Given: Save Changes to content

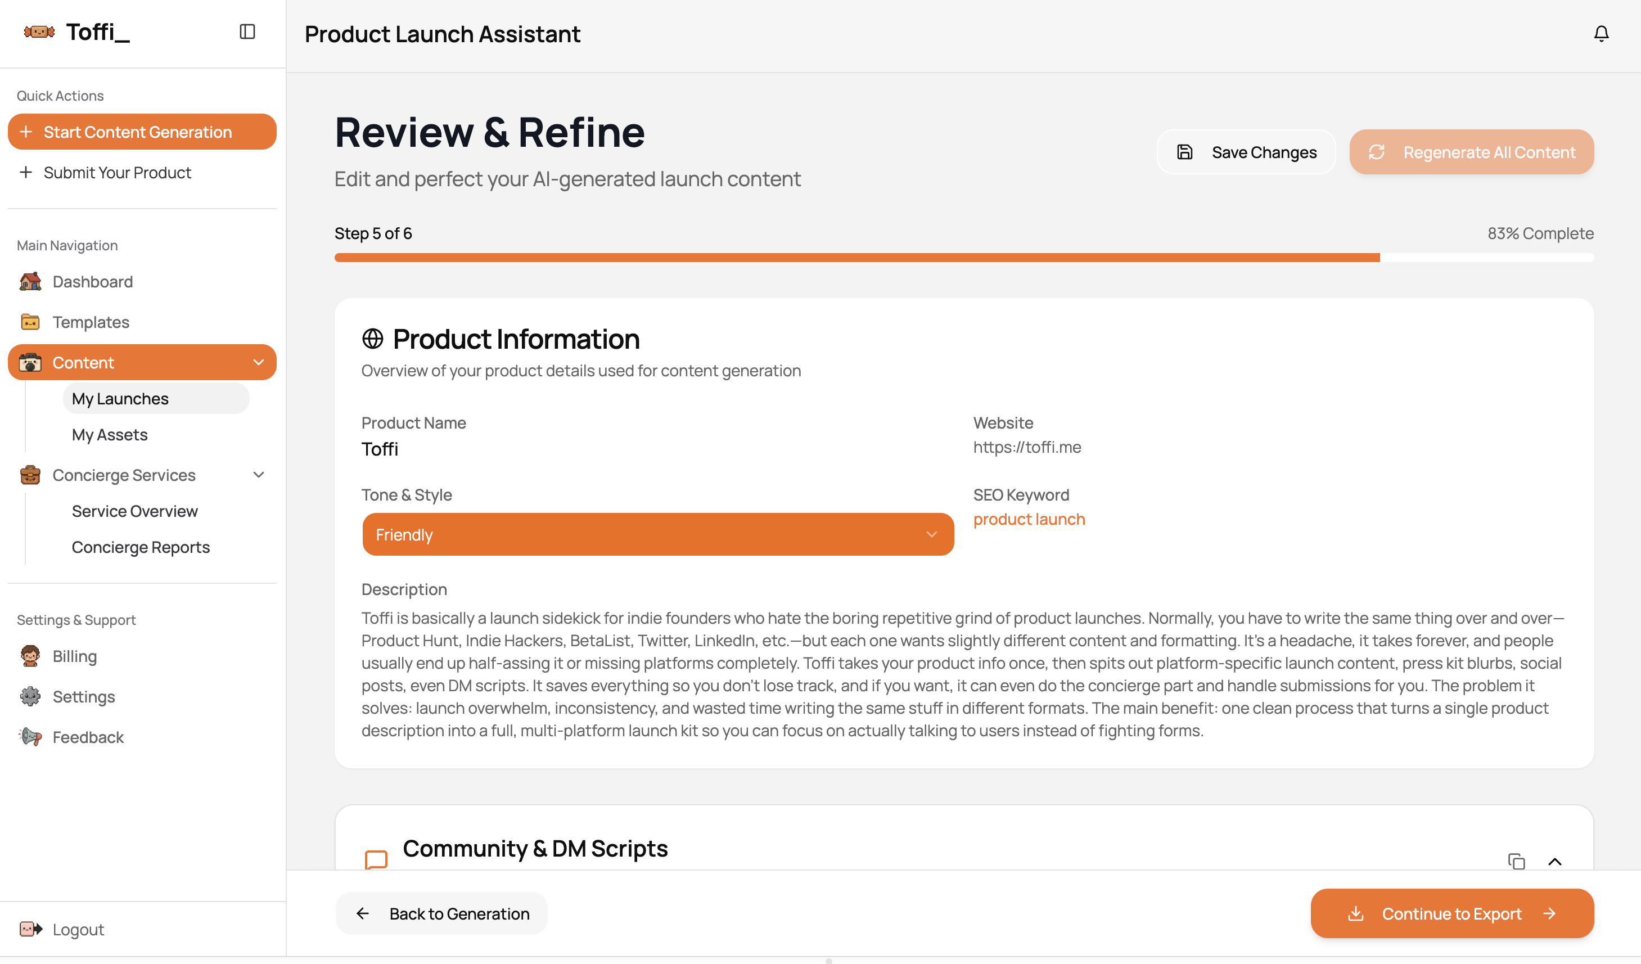Looking at the screenshot, I should coord(1246,152).
